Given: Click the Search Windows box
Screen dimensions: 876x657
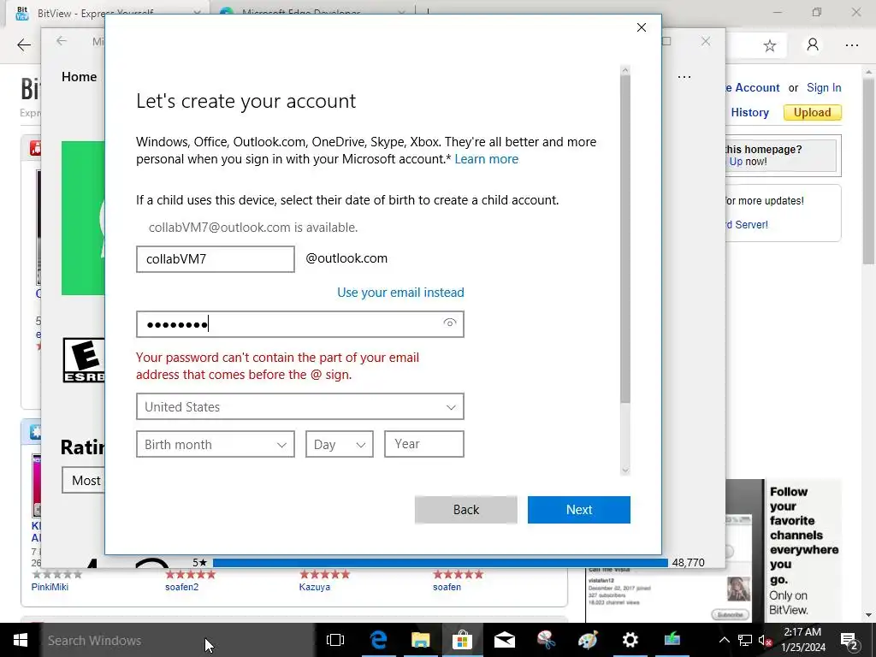Looking at the screenshot, I should click(176, 640).
